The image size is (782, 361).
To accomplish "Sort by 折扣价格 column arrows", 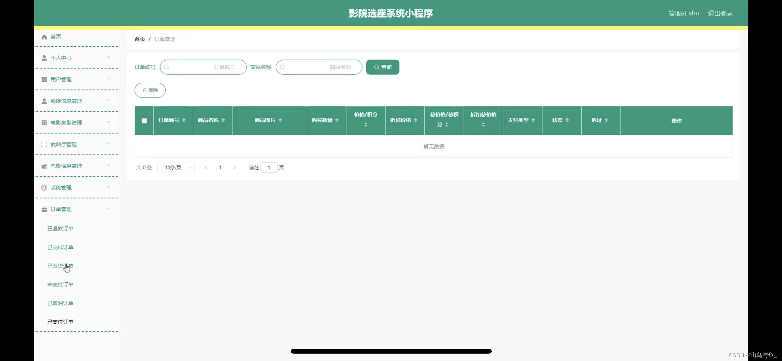I will click(x=415, y=120).
